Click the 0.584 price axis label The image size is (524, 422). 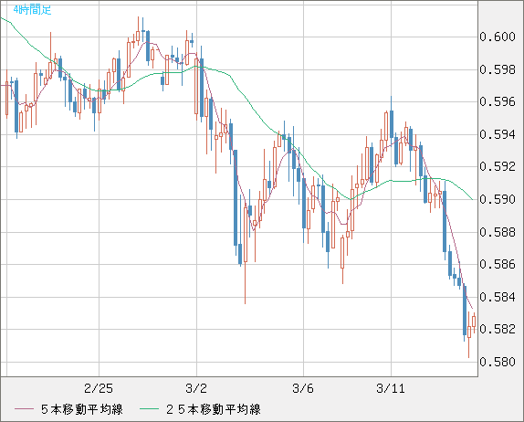click(x=498, y=297)
